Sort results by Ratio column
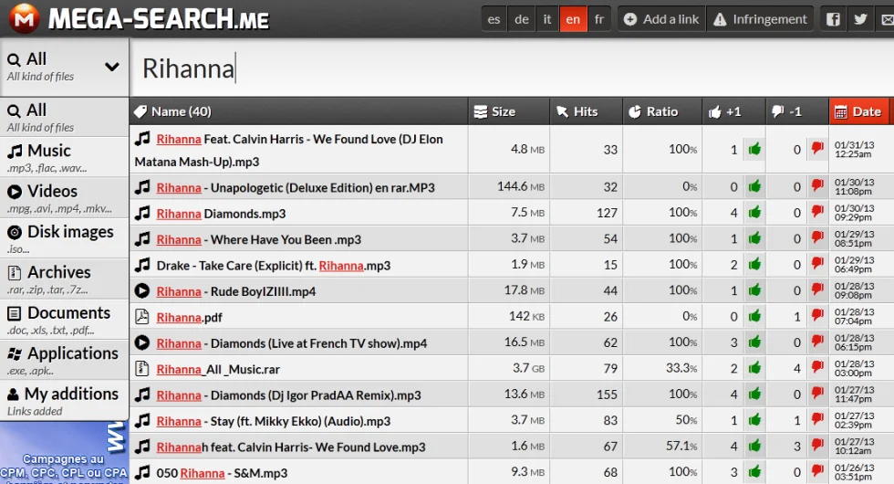 click(662, 111)
